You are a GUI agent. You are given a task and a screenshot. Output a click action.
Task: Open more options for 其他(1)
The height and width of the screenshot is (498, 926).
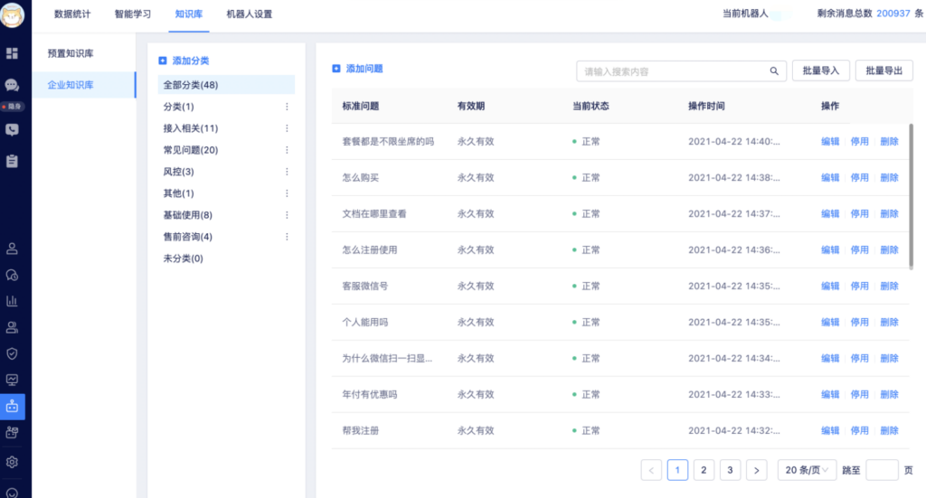(x=287, y=193)
